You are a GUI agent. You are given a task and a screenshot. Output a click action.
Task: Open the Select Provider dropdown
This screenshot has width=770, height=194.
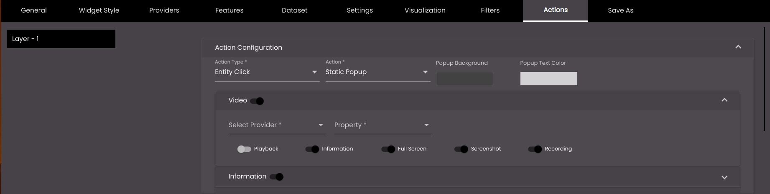point(278,125)
